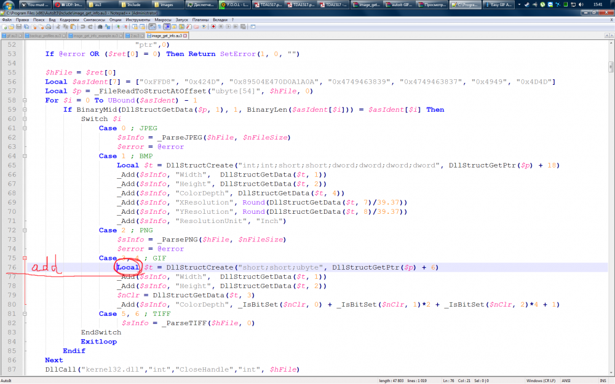Image resolution: width=615 pixels, height=384 pixels.
Task: Click the Playback macro icon
Action: click(228, 26)
